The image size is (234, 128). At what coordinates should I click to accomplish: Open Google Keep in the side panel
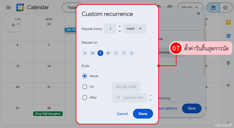228,22
